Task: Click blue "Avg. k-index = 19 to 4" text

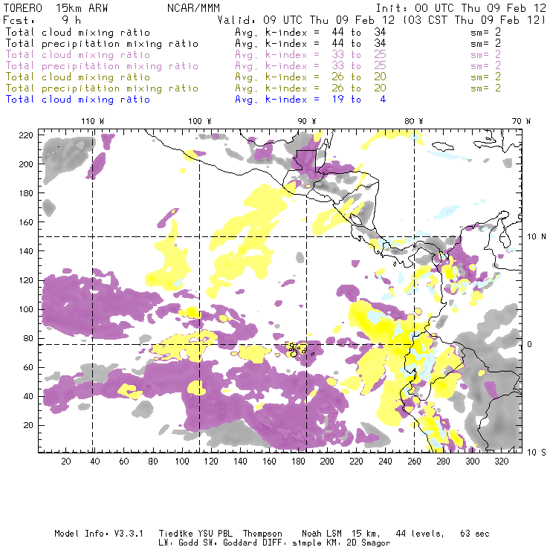Action: click(x=311, y=100)
